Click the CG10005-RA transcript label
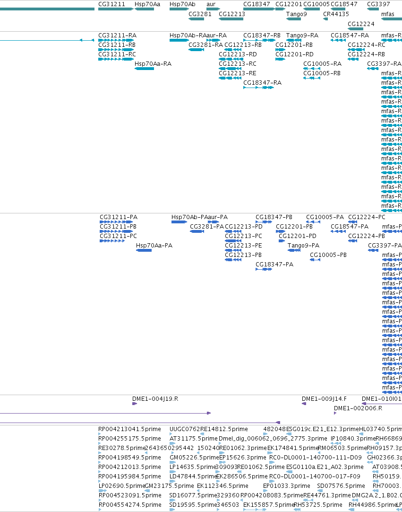Image resolution: width=402 pixels, height=512 pixels. pyautogui.click(x=323, y=64)
